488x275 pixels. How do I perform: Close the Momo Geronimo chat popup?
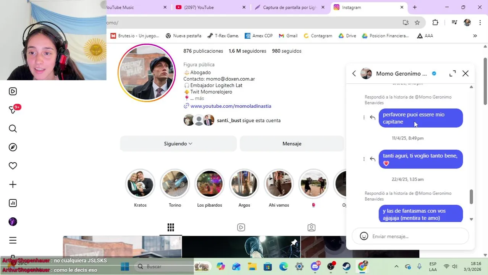pos(465,73)
